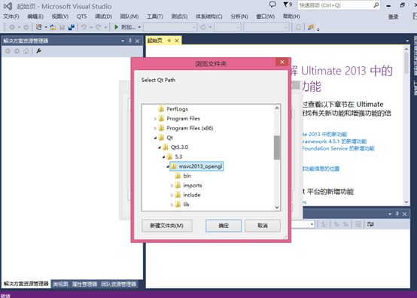This screenshot has height=298, width=417.
Task: Switch to the 类视图 tab
Action: (x=60, y=284)
